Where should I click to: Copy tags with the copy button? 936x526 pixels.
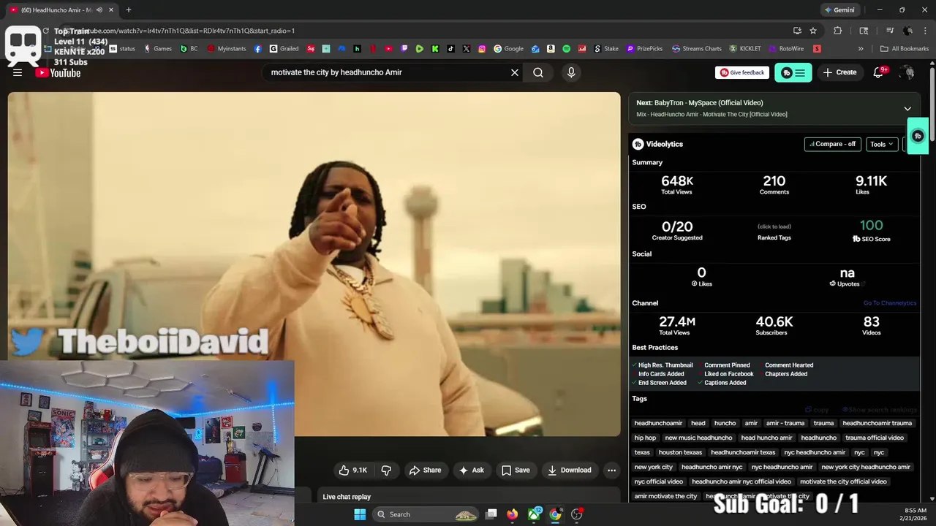coord(817,410)
